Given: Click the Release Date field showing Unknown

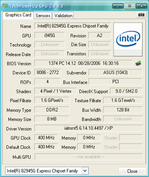Looking at the screenshot, I should pyautogui.click(x=50, y=54).
